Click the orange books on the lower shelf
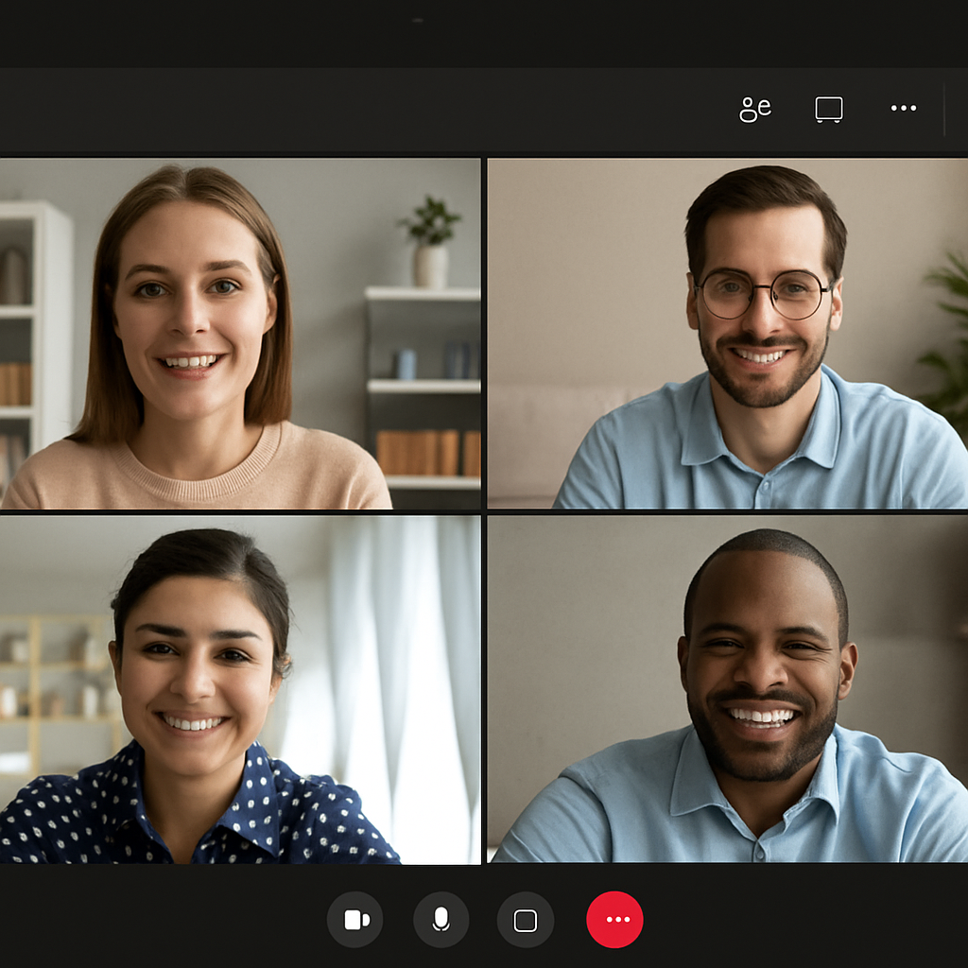The image size is (968, 968). (x=427, y=452)
